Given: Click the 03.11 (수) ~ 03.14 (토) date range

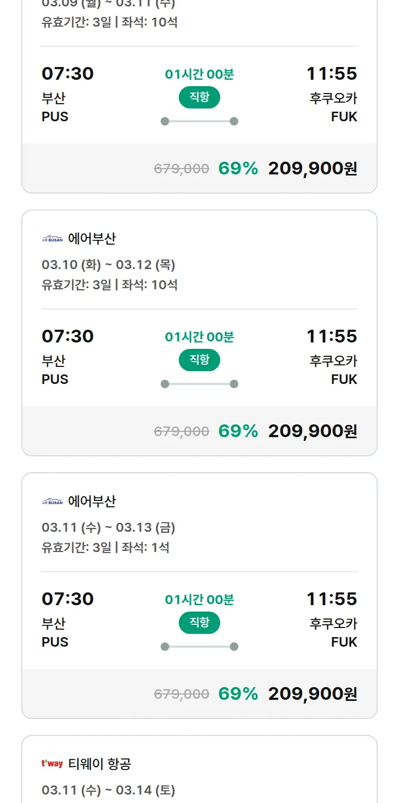Looking at the screenshot, I should [109, 790].
